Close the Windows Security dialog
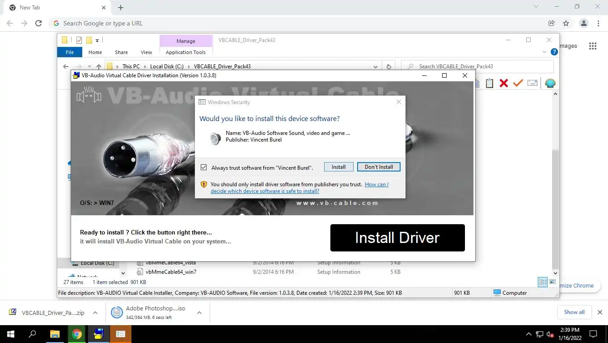Viewport: 608px width, 343px height. pos(399,102)
